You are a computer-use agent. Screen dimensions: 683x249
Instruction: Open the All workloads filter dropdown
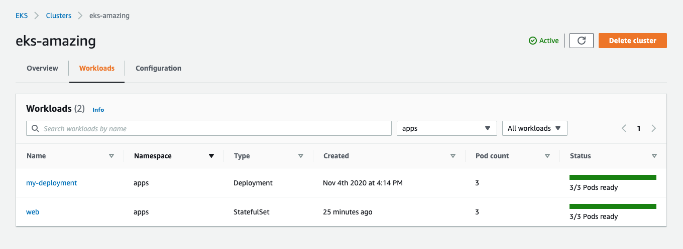[535, 128]
